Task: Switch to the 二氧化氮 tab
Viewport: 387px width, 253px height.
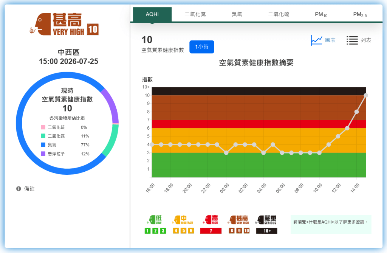Action: (195, 14)
